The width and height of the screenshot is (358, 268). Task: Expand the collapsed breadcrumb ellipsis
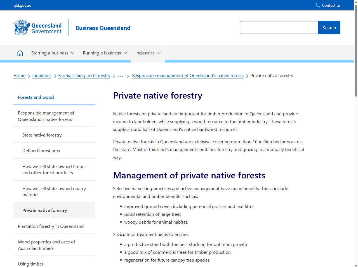[121, 75]
